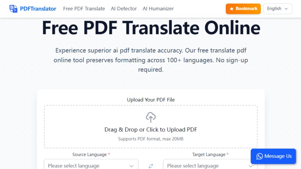Click Drag & Drop or Click to Upload PDF

coord(151,130)
